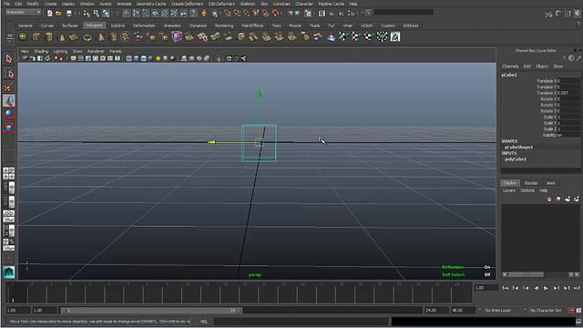Click the Open Scene folder icon

pos(58,13)
